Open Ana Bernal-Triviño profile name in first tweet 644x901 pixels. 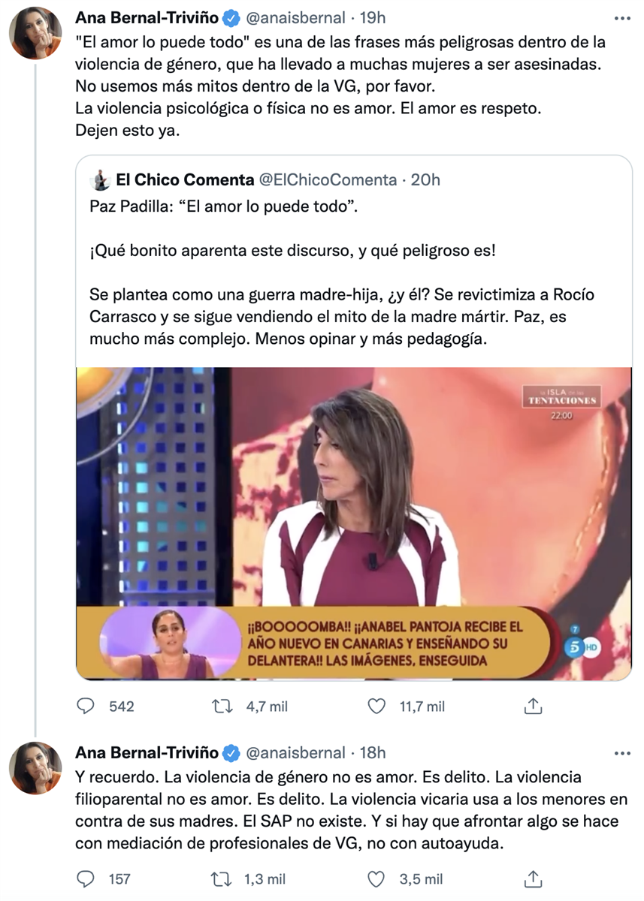[147, 17]
